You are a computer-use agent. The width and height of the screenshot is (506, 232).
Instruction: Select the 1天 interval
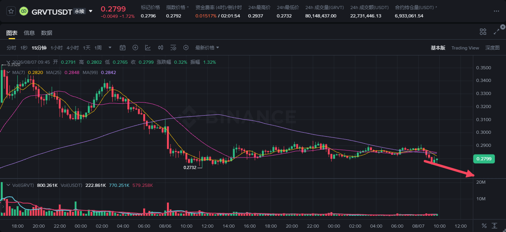point(87,48)
